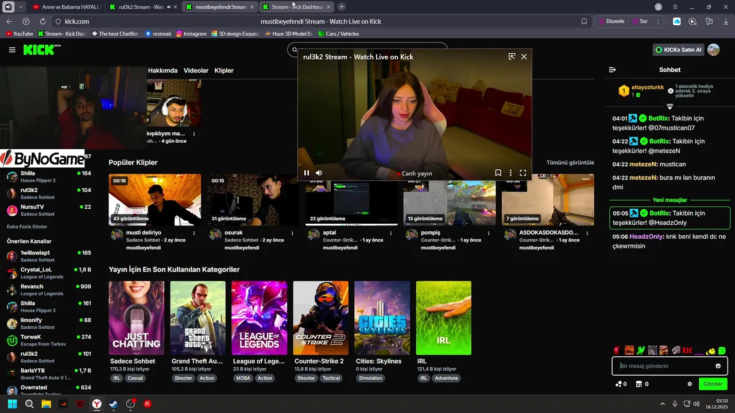Switch to the Videolar tab
The width and height of the screenshot is (735, 413).
196,71
